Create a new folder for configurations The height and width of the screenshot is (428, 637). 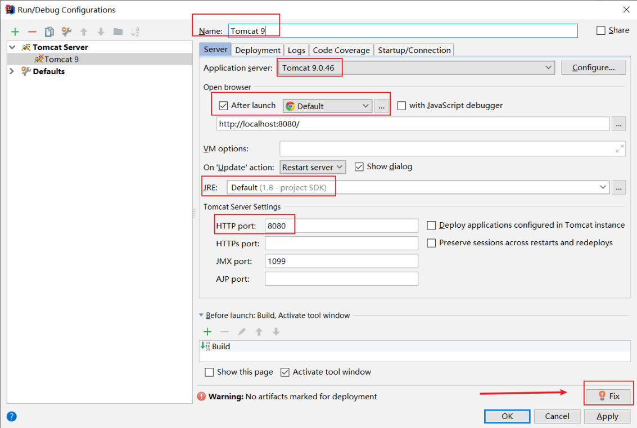click(x=118, y=31)
